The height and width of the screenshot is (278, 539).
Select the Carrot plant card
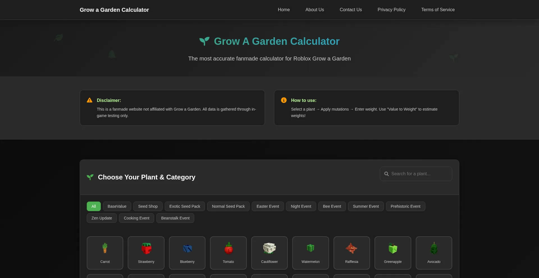pos(105,253)
